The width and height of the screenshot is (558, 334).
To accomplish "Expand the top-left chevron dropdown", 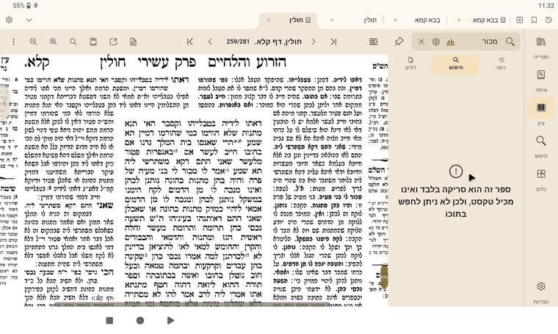I will click(29, 20).
